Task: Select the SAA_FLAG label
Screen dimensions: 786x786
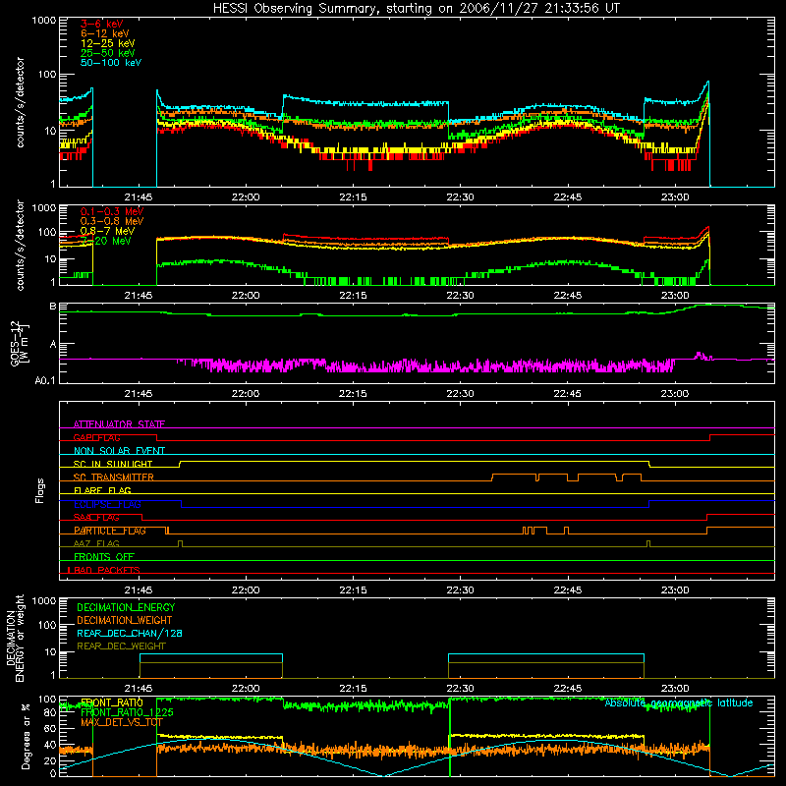Action: [96, 517]
